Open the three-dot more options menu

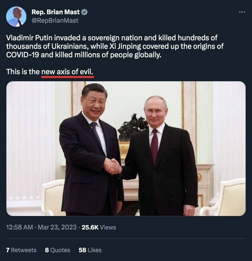click(242, 12)
